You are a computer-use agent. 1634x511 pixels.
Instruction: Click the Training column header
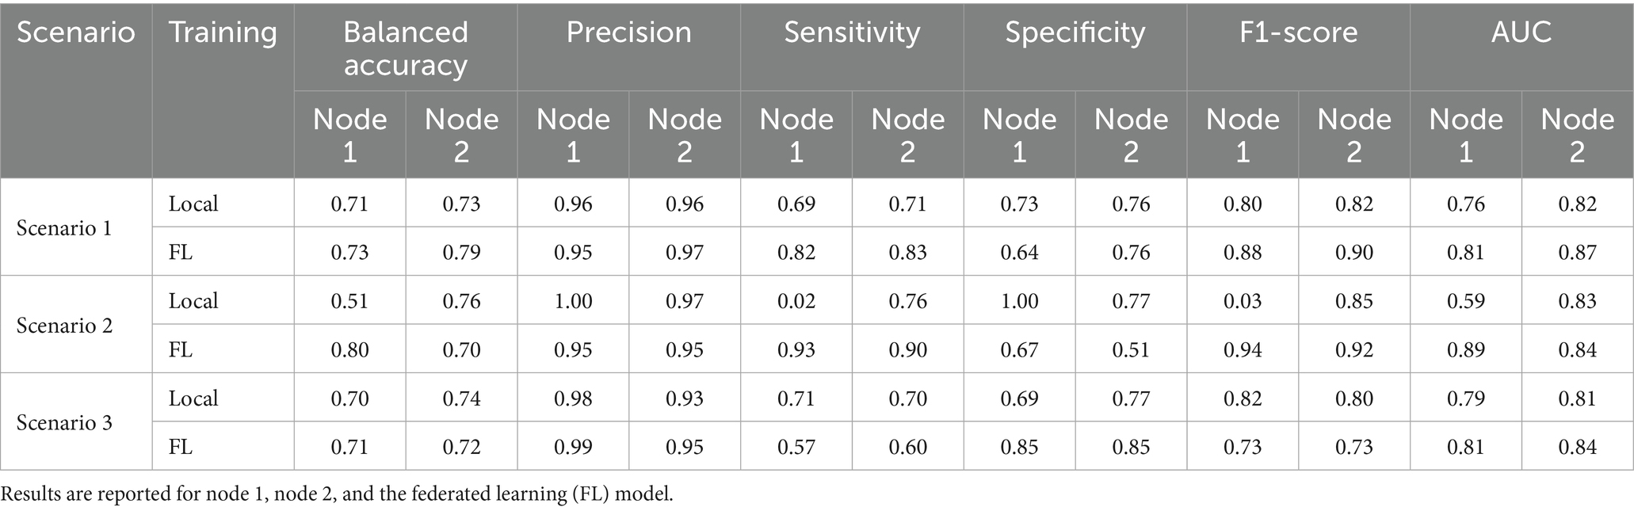[223, 32]
